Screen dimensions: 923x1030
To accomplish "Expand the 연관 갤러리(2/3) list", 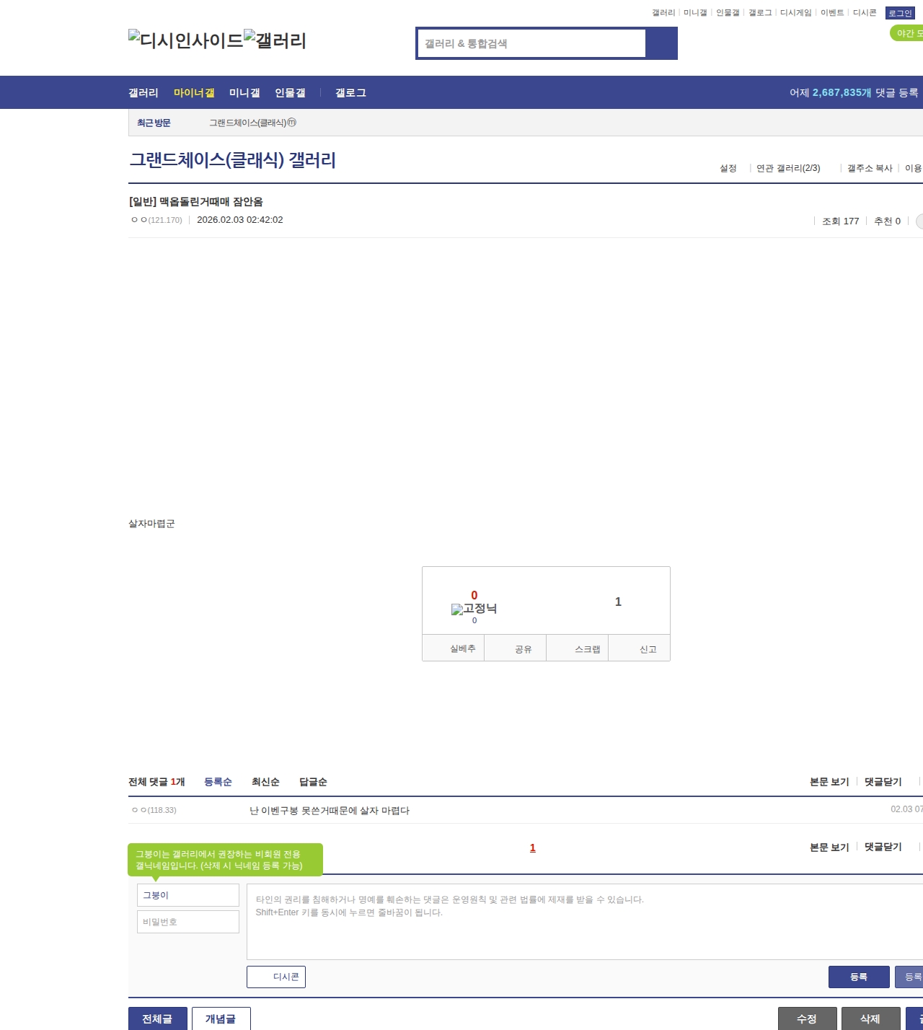I will click(788, 168).
